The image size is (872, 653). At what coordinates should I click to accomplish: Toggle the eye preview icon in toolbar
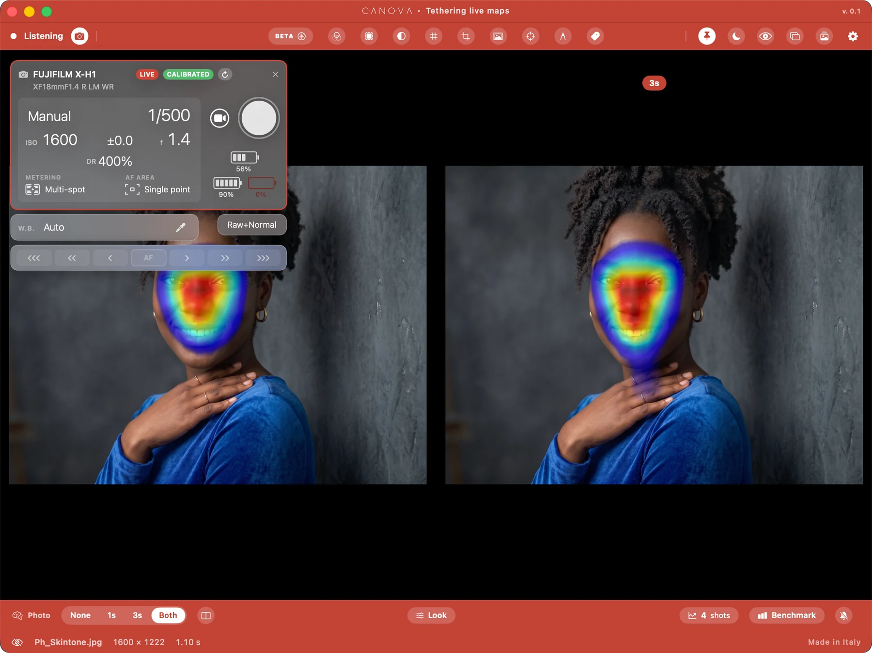765,36
